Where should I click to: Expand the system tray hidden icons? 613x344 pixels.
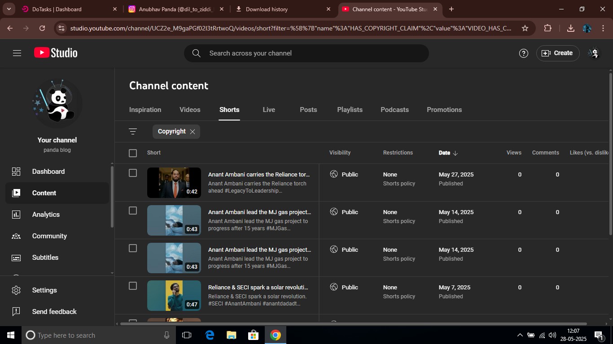(x=520, y=335)
